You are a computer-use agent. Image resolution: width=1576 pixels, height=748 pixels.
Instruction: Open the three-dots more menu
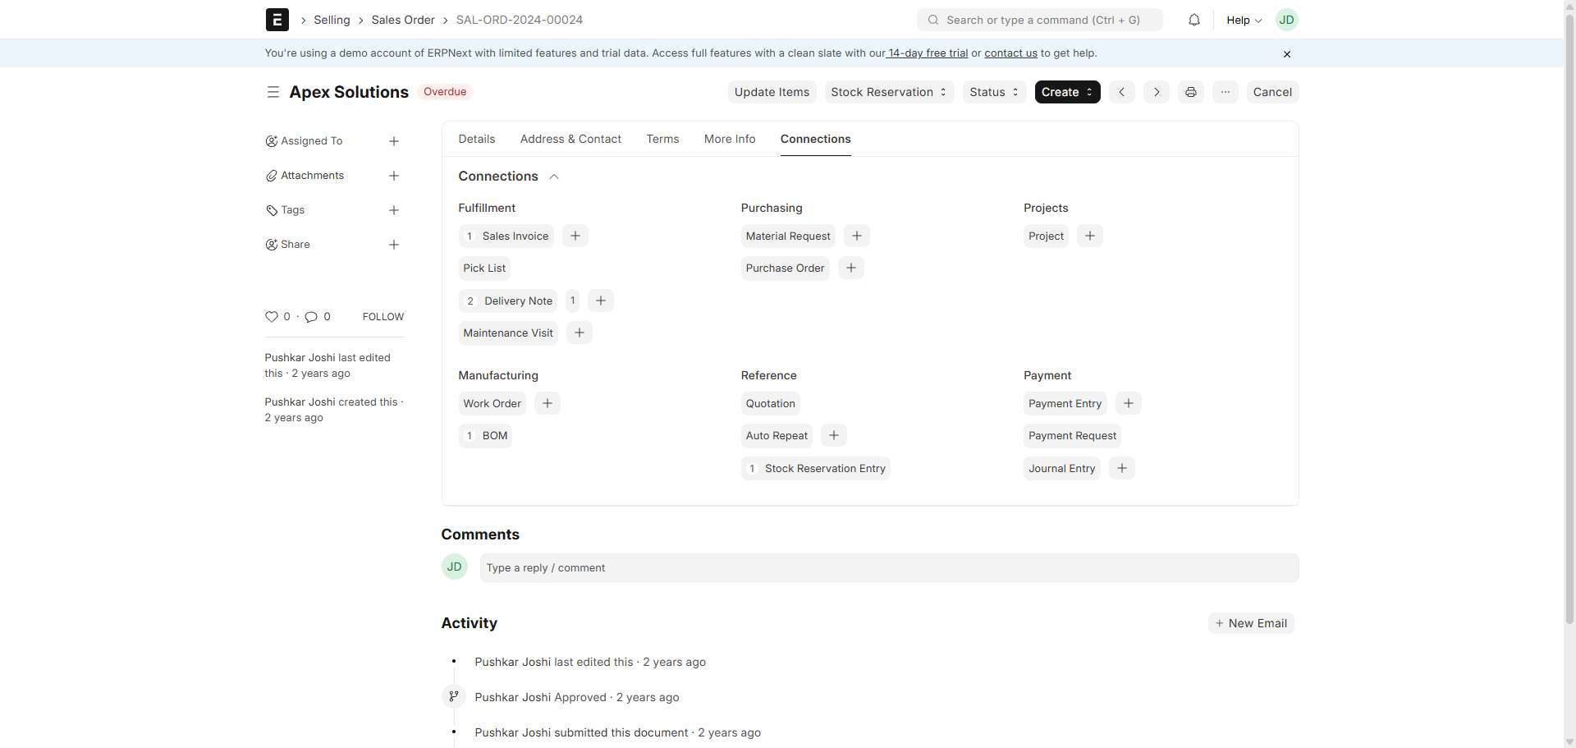pyautogui.click(x=1226, y=92)
